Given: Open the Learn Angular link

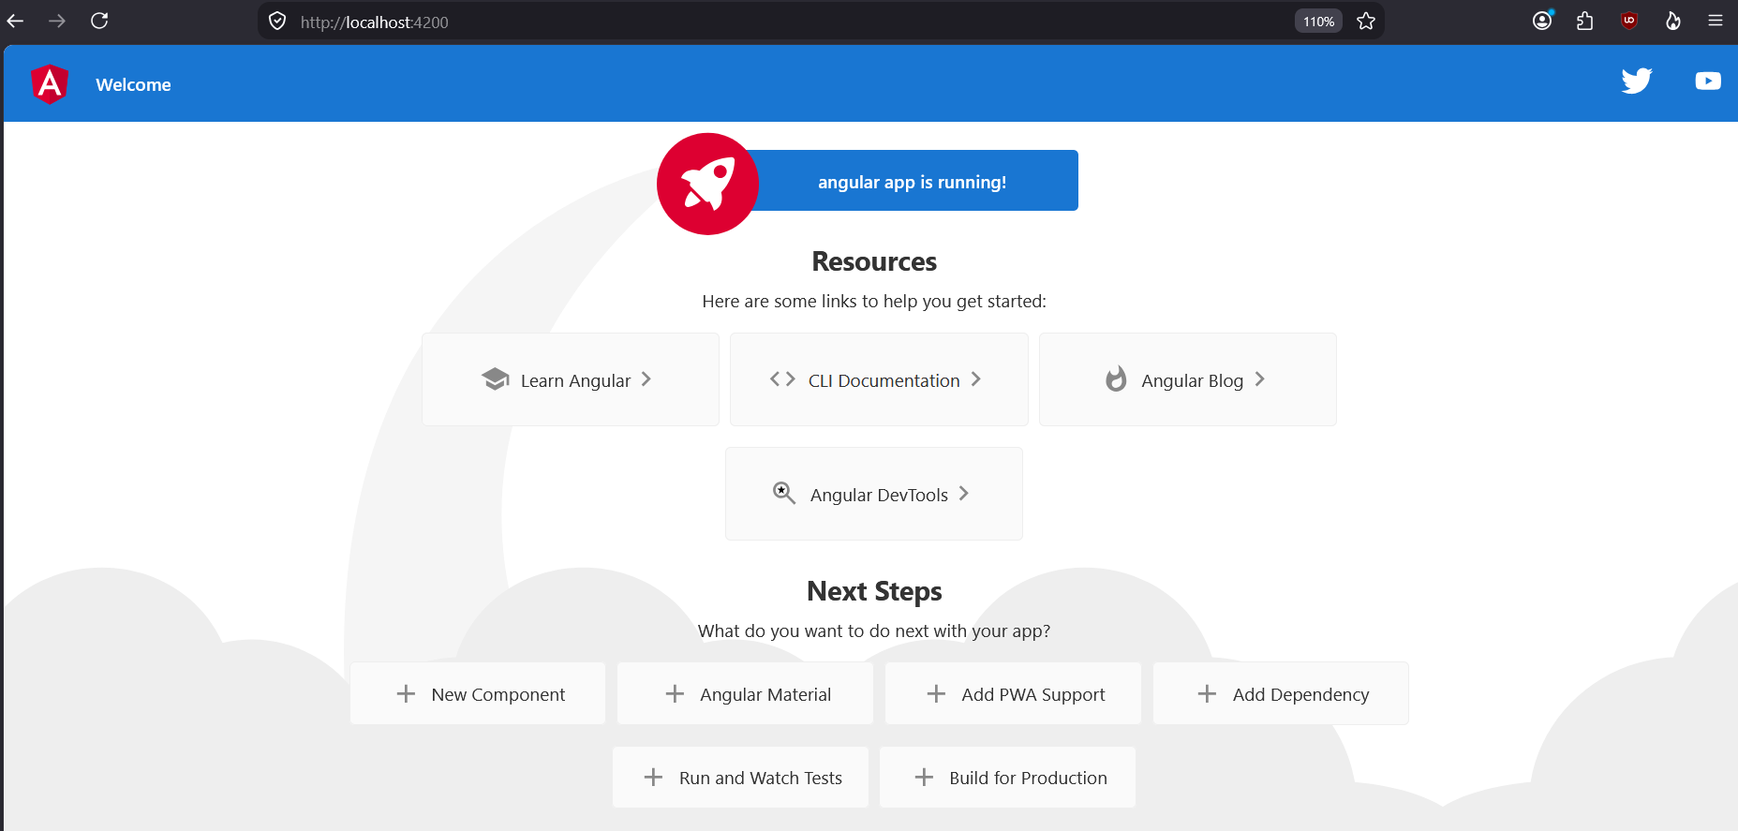Looking at the screenshot, I should click(x=571, y=379).
